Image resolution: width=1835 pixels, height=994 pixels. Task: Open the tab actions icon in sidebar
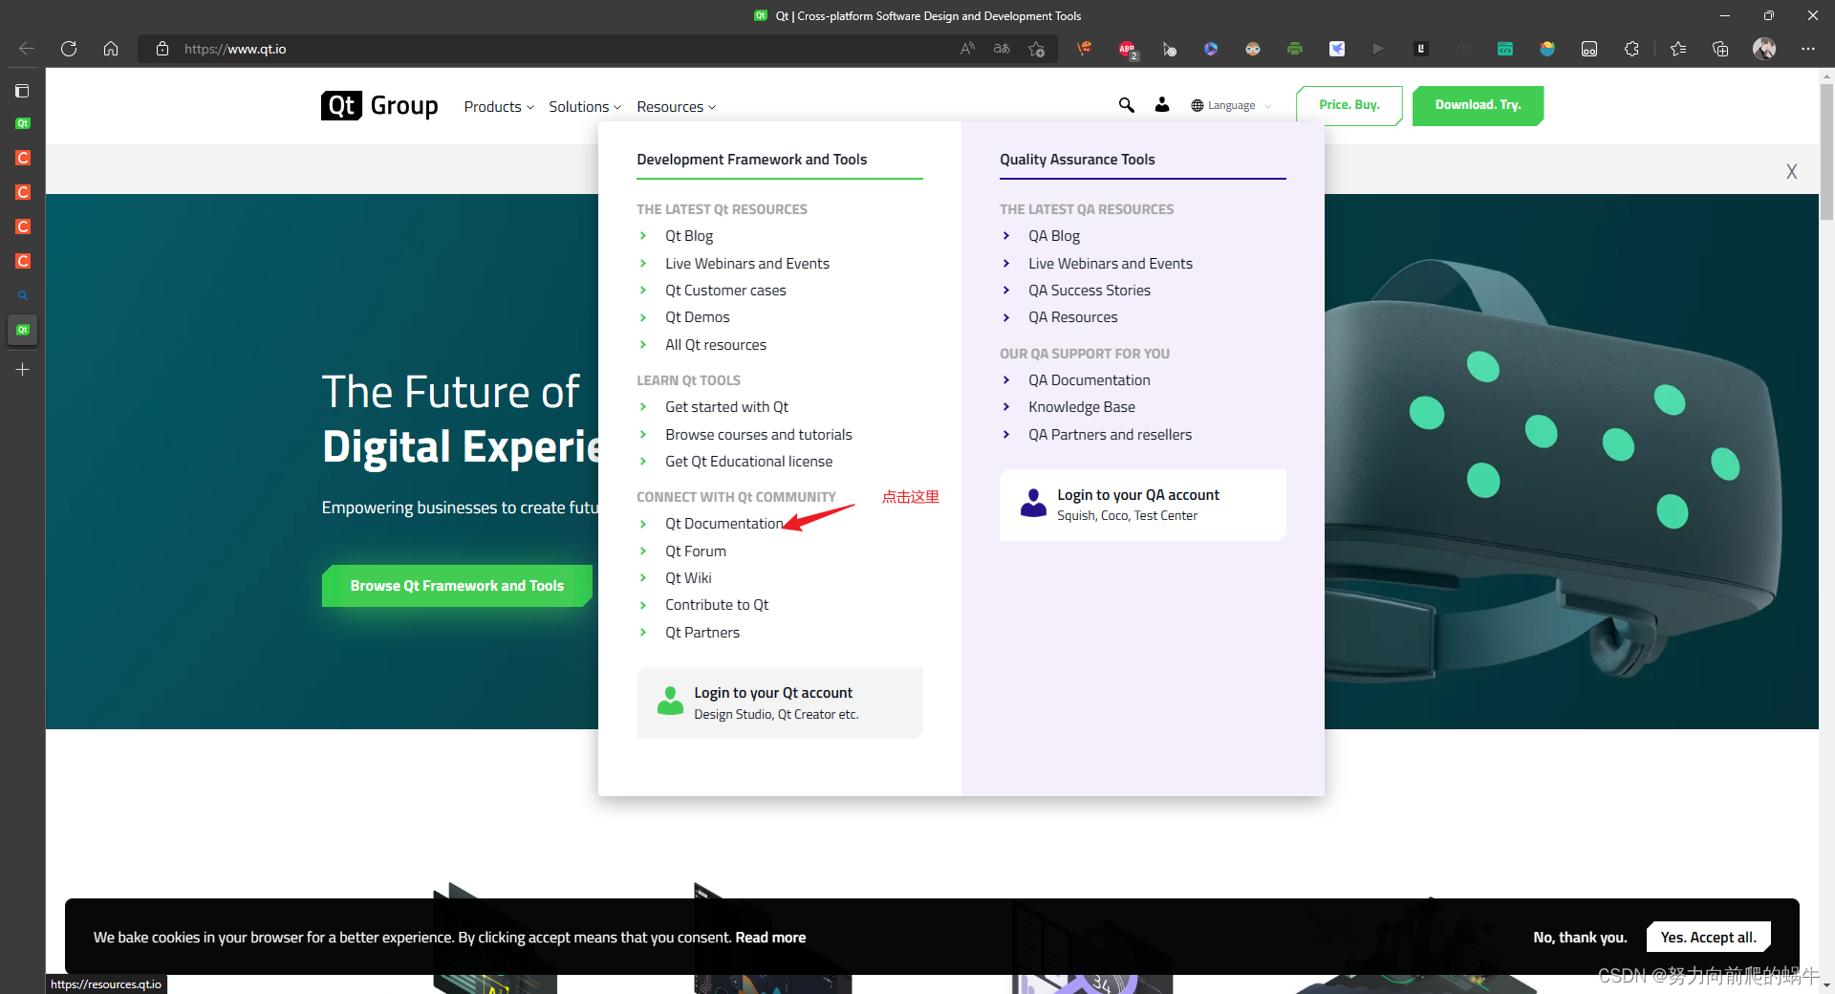pos(23,91)
